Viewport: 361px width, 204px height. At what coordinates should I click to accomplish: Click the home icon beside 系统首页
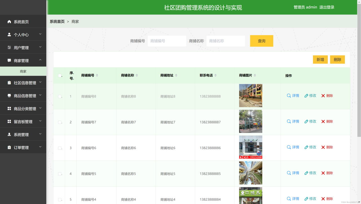pos(9,22)
